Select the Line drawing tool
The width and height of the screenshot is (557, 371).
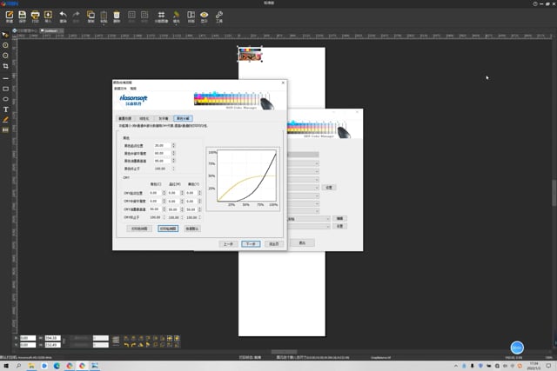[x=5, y=78]
